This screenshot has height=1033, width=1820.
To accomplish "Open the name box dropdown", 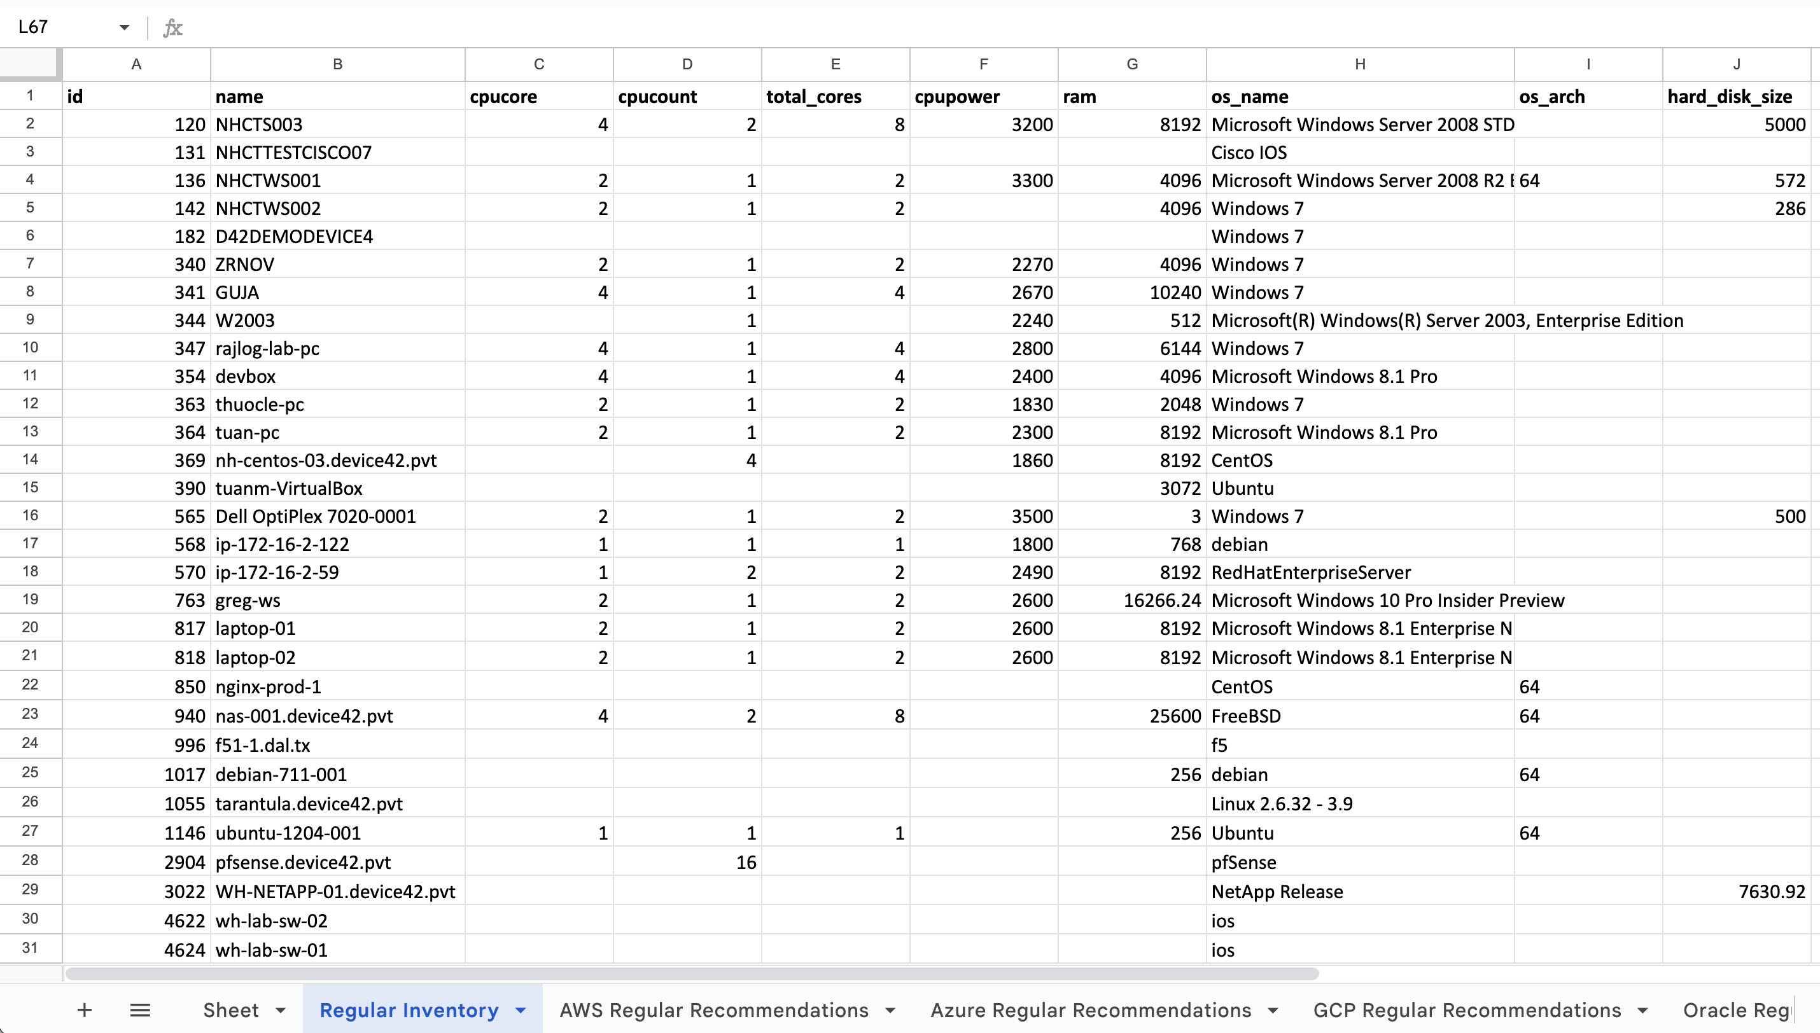I will pos(123,28).
